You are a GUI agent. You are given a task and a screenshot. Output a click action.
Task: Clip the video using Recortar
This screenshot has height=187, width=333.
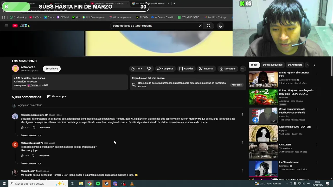click(x=206, y=69)
